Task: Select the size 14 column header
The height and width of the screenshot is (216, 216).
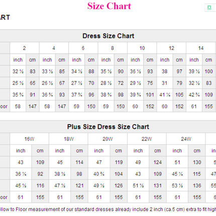Action: (x=200, y=48)
